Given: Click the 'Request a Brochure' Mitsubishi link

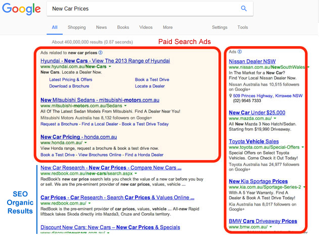Looking at the screenshot, I should pos(59,124).
